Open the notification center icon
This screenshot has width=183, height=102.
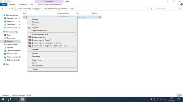179,99
